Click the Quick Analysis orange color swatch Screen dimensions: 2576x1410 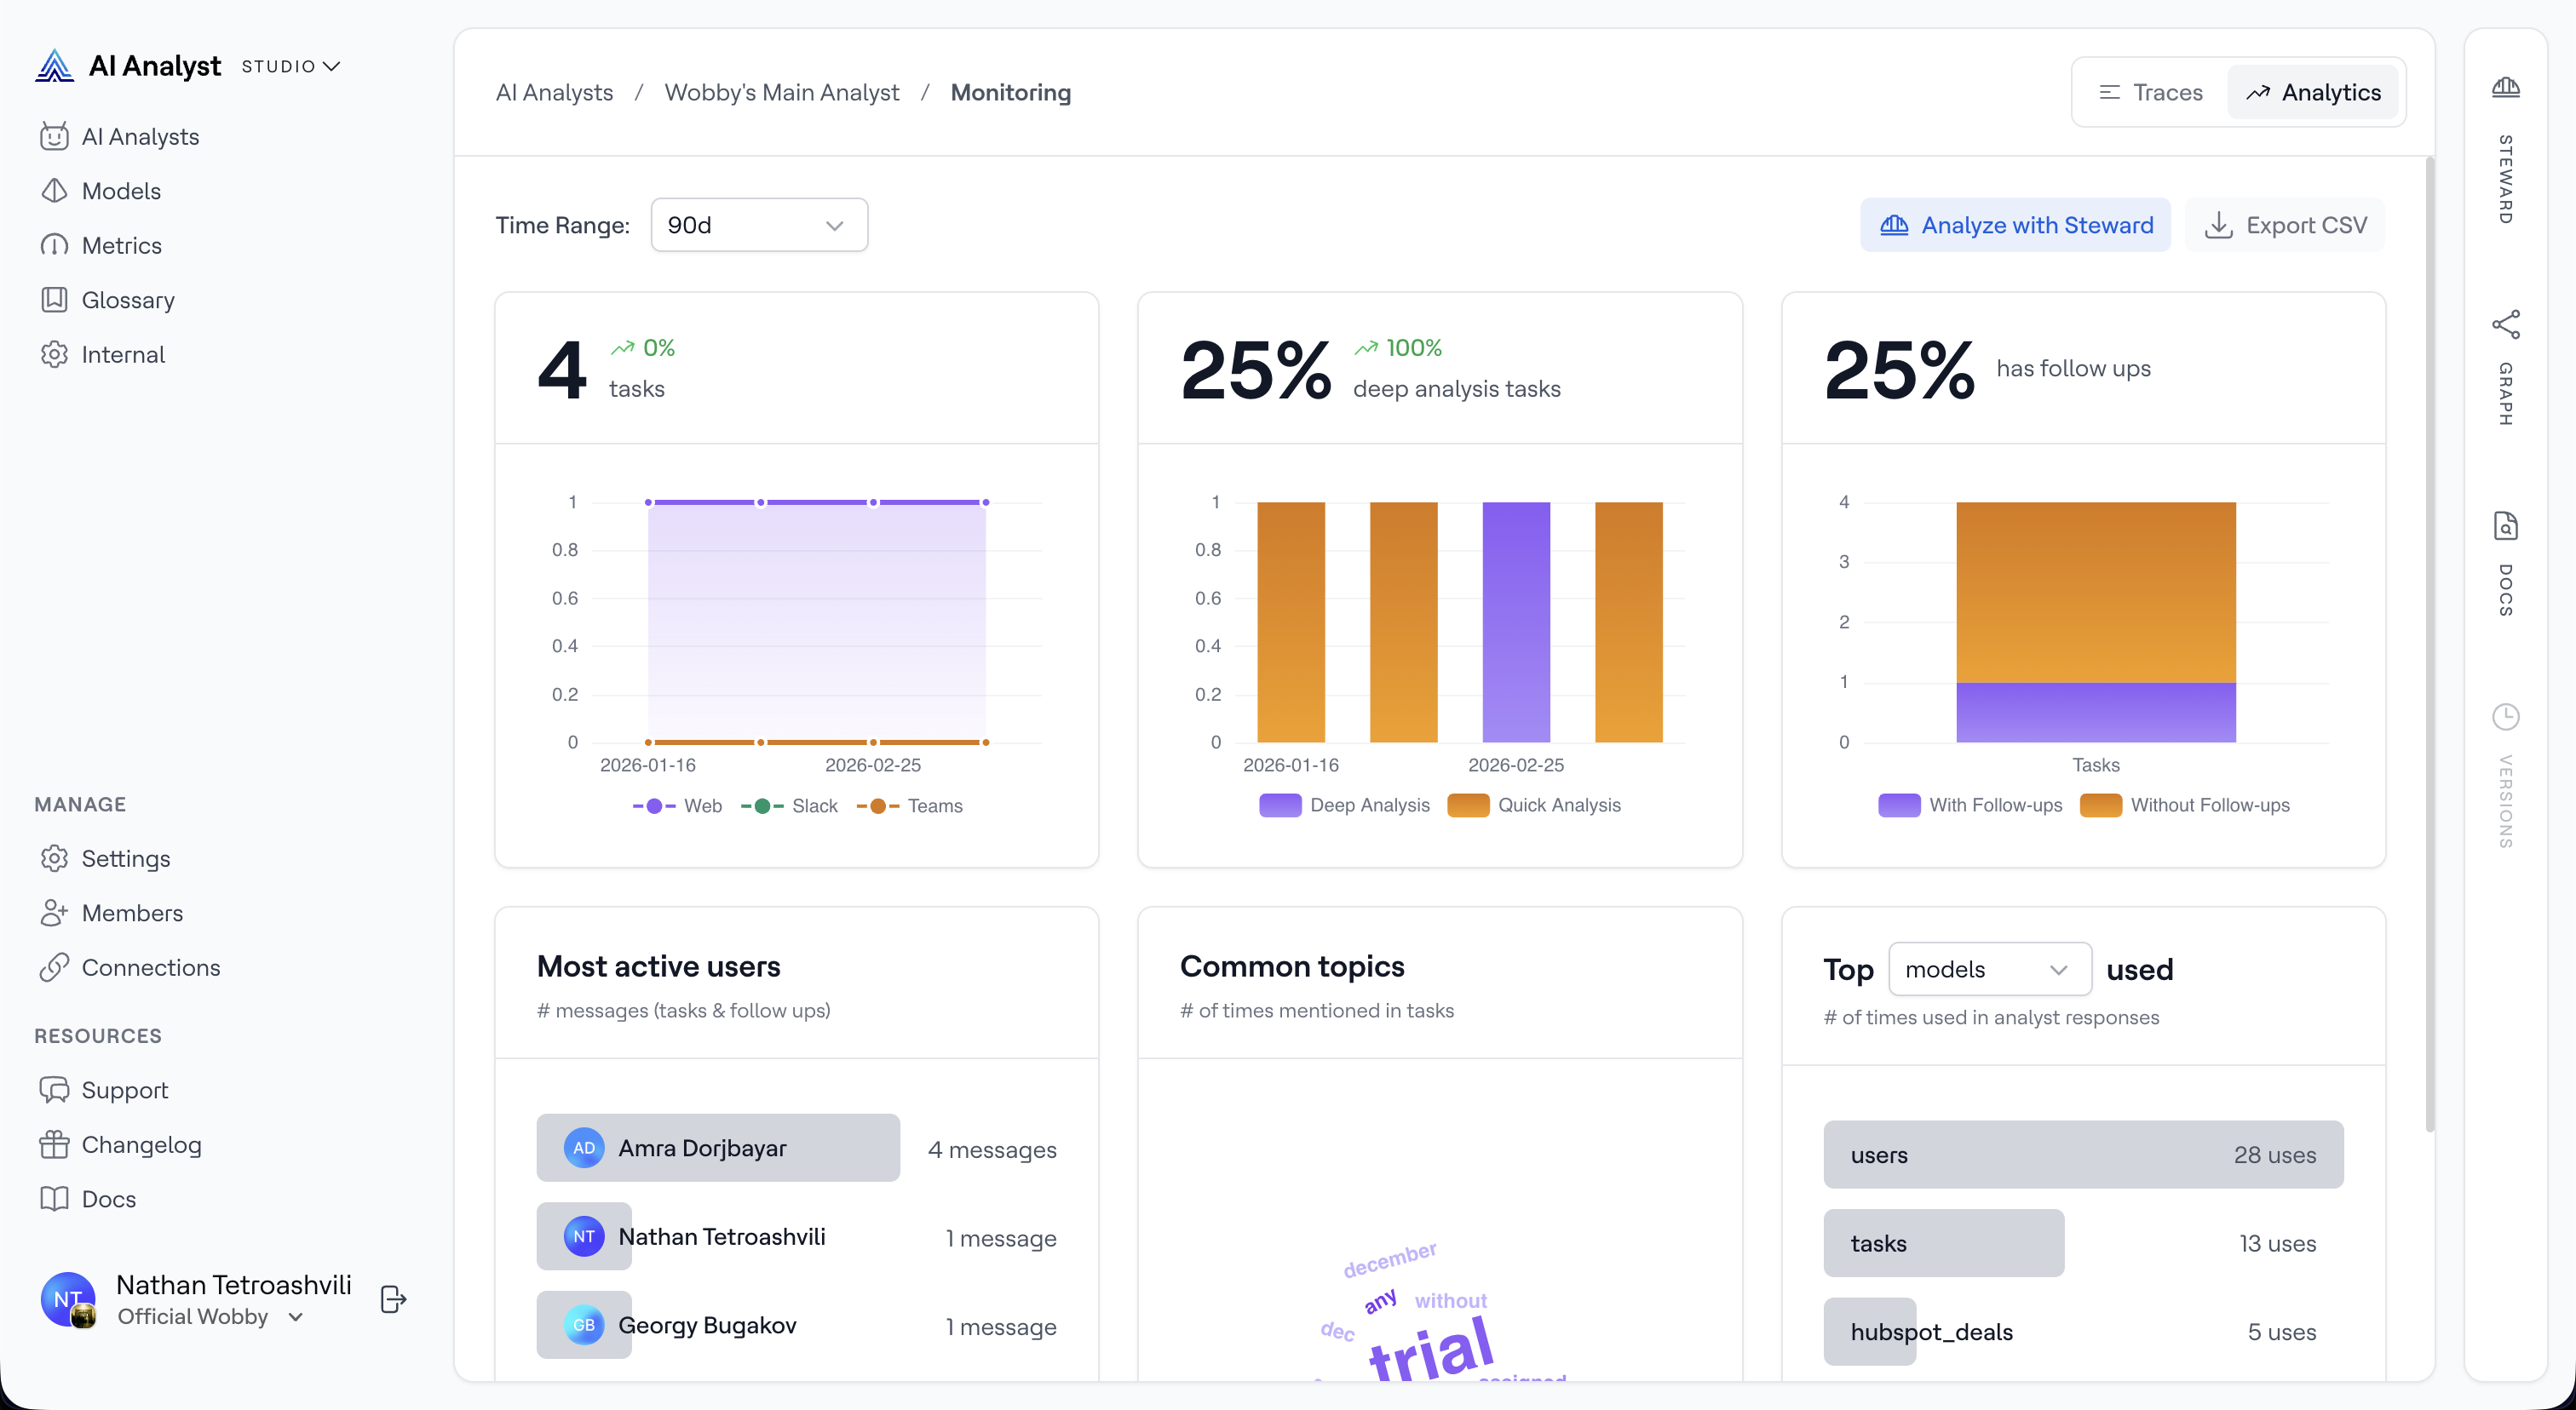(x=1468, y=805)
